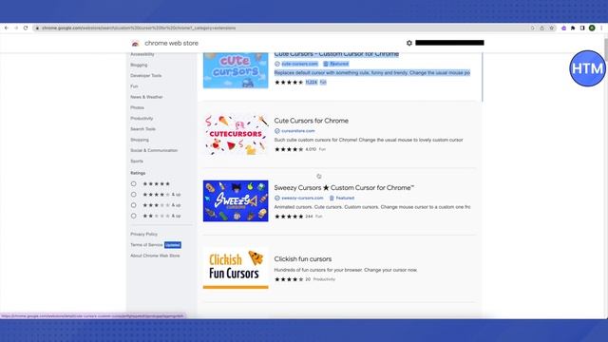Open the Cute Cursors blue thumbnail

[236, 70]
